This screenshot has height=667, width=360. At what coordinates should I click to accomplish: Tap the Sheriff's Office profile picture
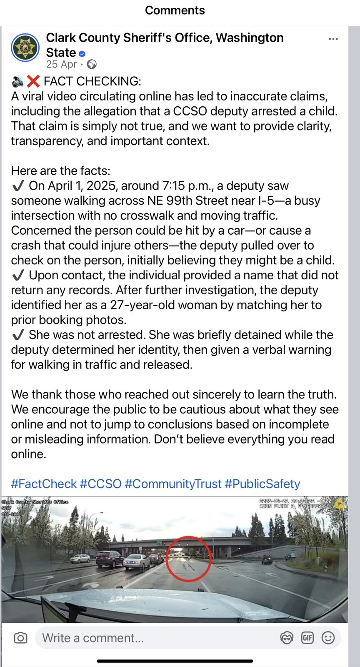point(25,48)
